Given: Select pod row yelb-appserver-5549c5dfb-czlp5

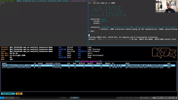Looking at the screenshot, I should pyautogui.click(x=88, y=66).
